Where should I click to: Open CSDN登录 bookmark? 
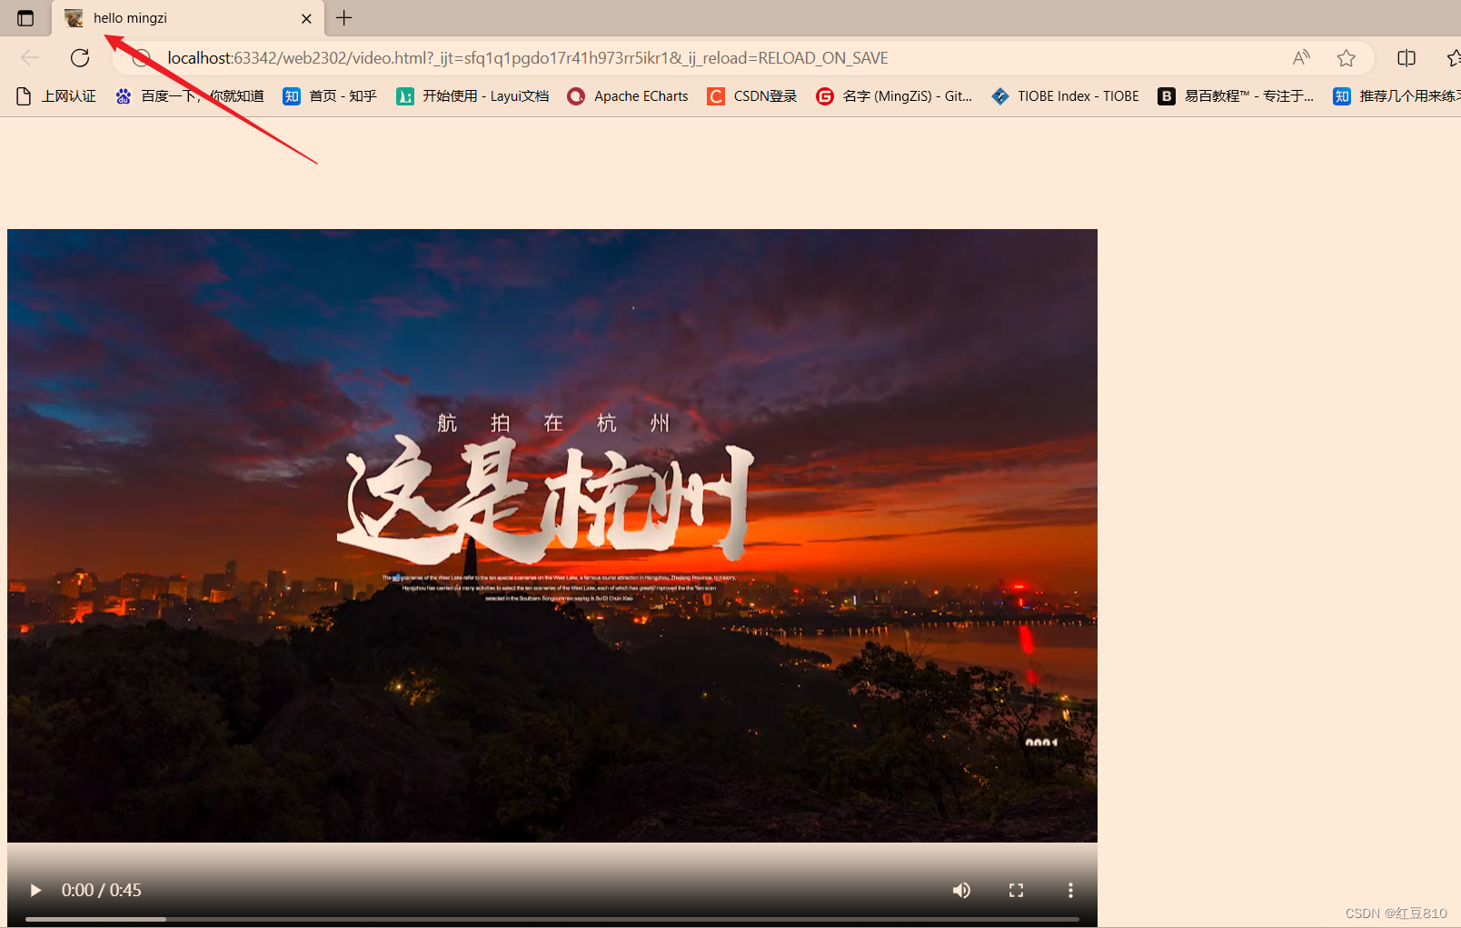[x=752, y=96]
